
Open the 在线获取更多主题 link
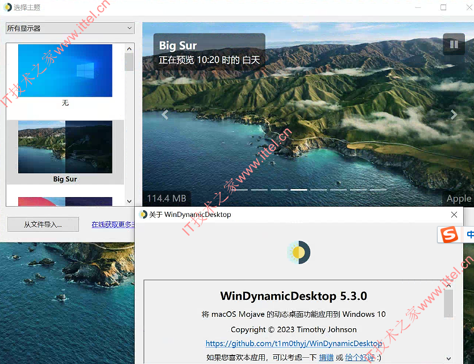coord(113,224)
